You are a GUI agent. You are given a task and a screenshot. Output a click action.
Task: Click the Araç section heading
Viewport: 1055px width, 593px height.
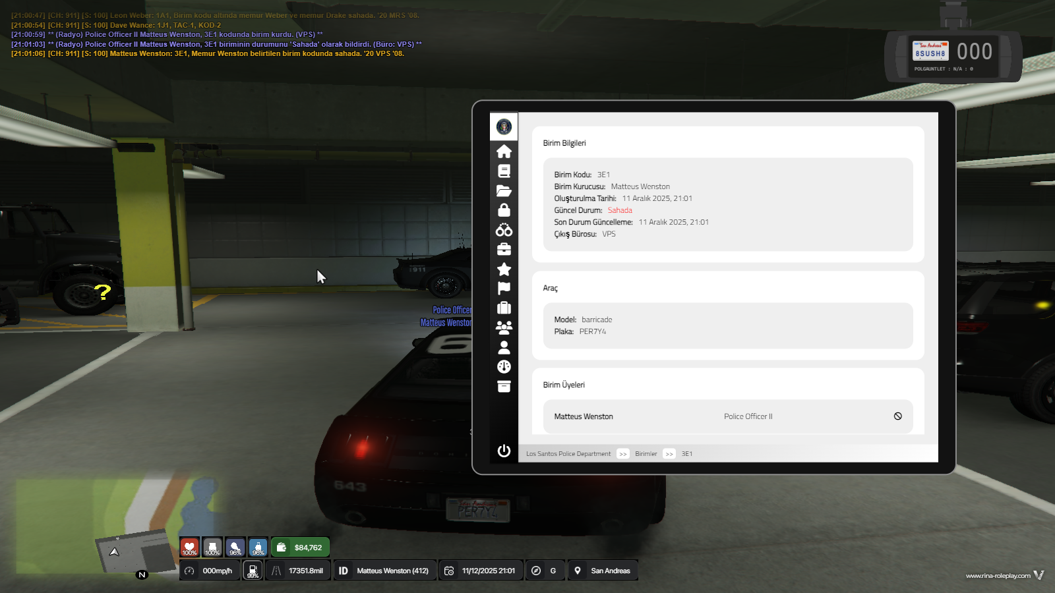tap(551, 288)
